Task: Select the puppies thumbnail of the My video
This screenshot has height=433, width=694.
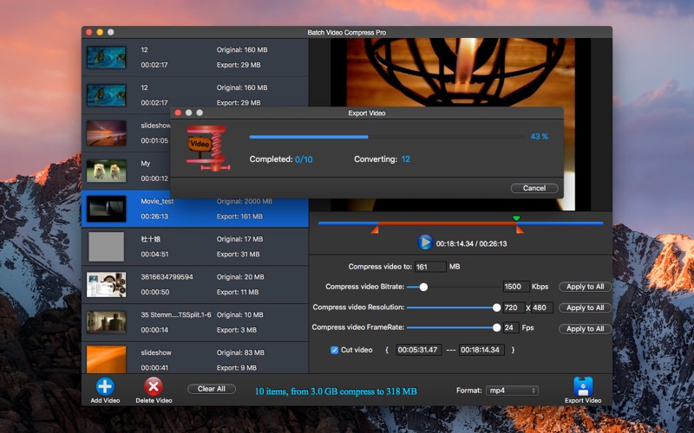Action: [106, 171]
